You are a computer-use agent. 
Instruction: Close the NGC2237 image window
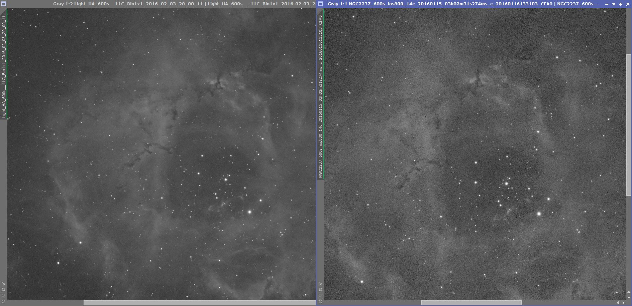(x=628, y=4)
